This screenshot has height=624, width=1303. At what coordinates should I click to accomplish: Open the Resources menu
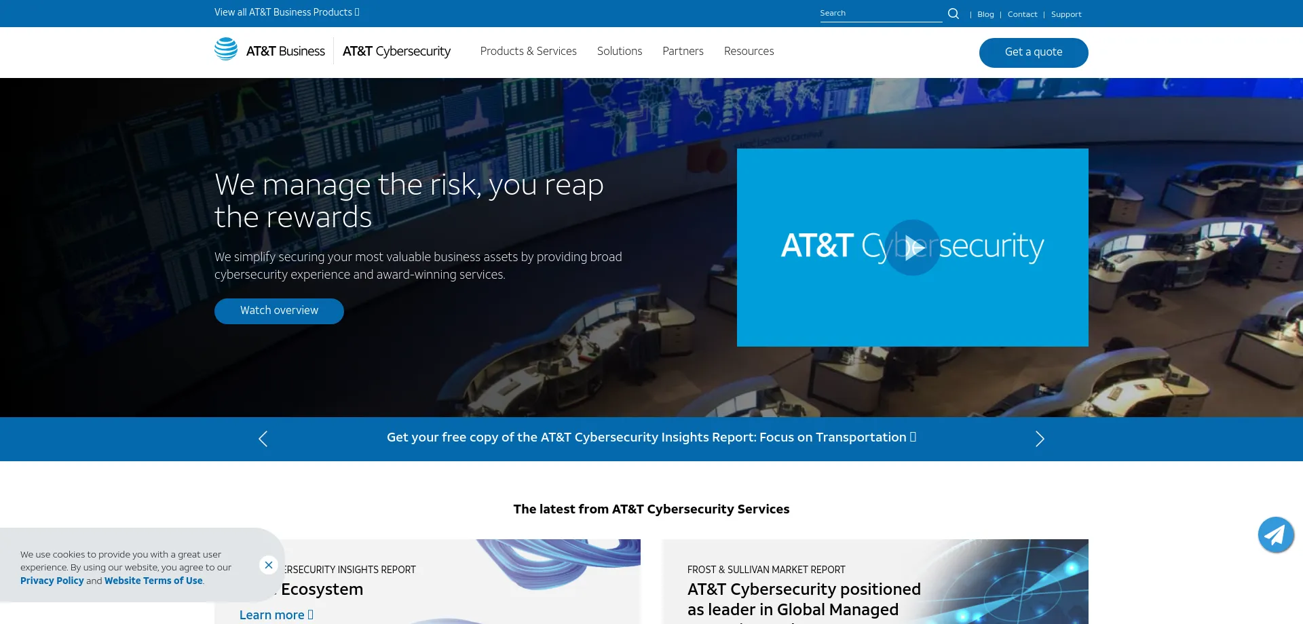pos(749,52)
